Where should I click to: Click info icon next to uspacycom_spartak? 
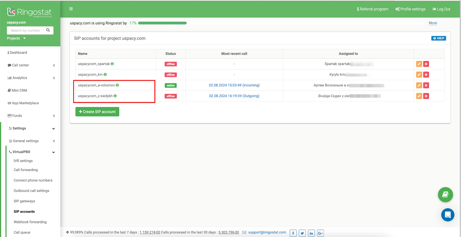click(112, 64)
